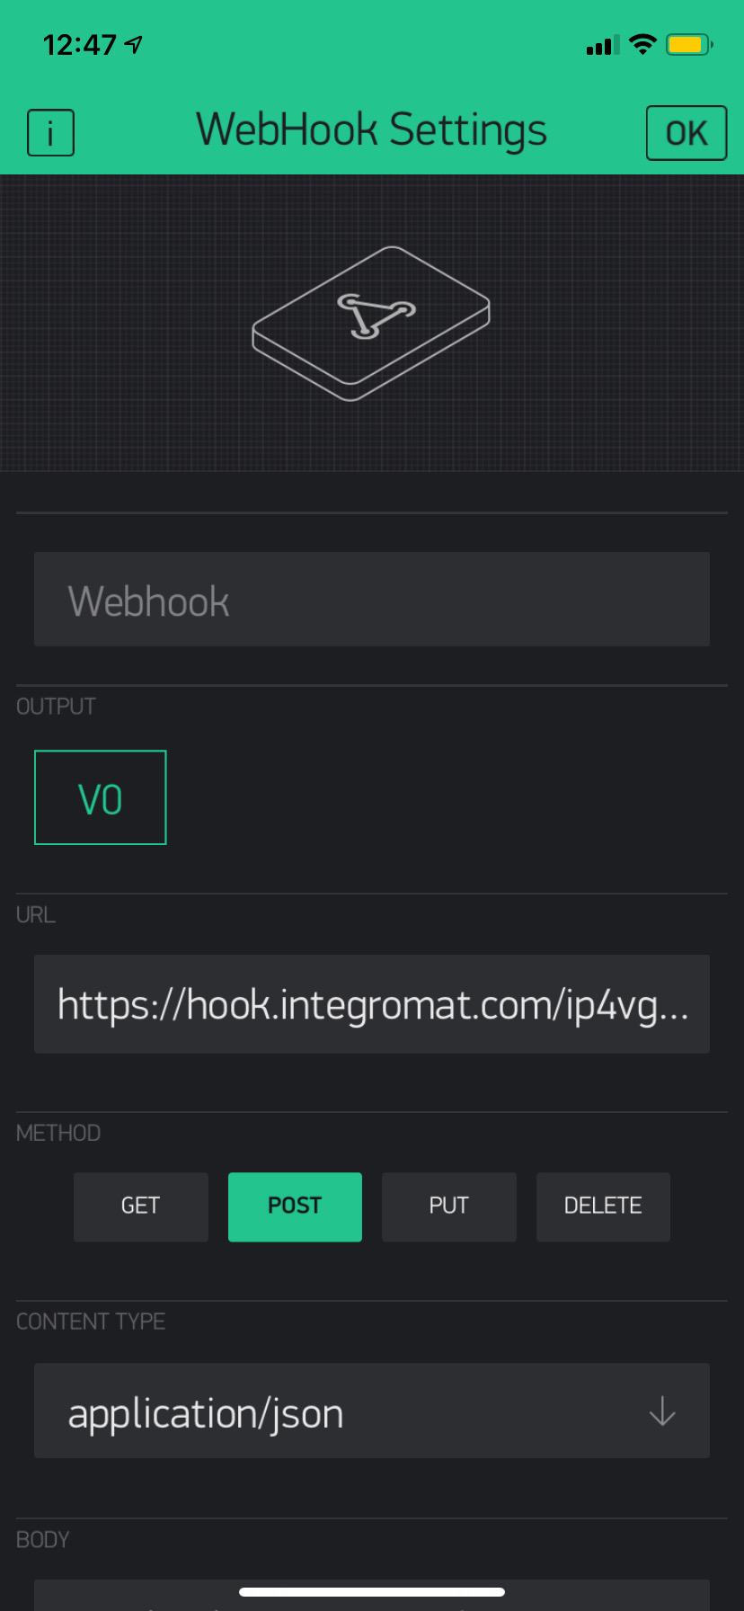Confirm settings with the OK button

[x=686, y=133]
